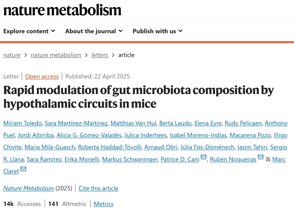This screenshot has width=294, height=209.
Task: Click the nature metabolism journal logo
Action: pos(62,10)
